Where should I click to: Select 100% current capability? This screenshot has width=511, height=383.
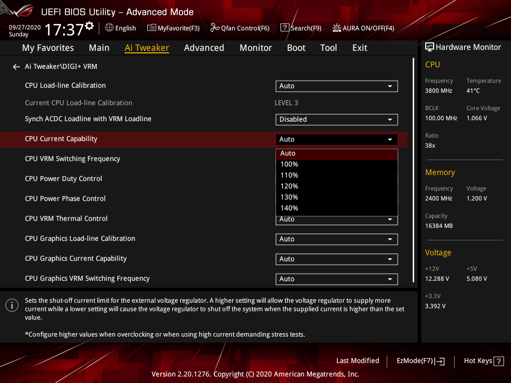337,165
